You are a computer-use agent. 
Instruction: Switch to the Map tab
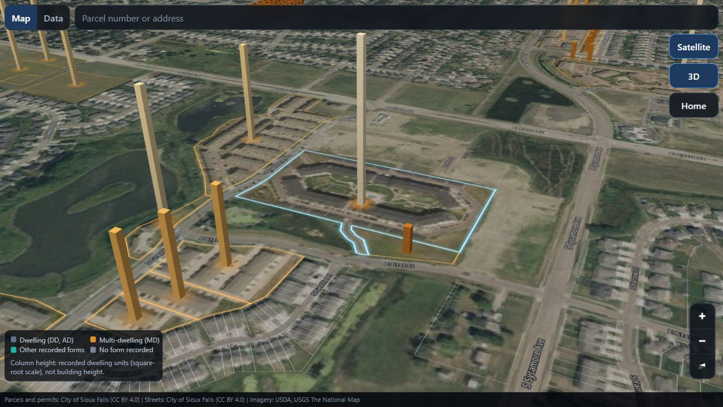coord(21,18)
